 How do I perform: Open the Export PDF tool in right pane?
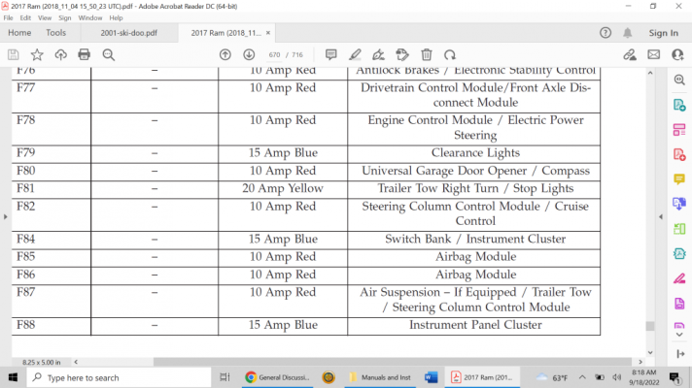679,105
